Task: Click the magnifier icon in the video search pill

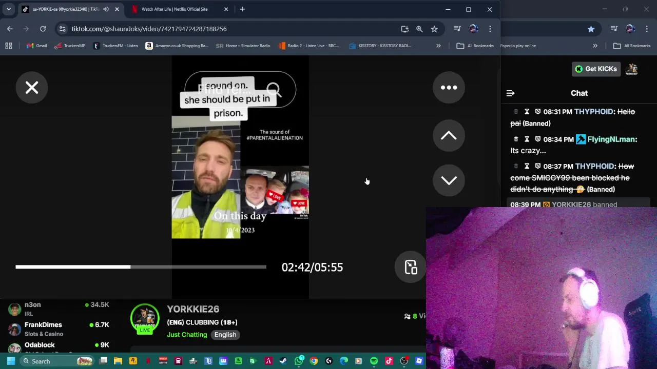Action: pos(274,90)
